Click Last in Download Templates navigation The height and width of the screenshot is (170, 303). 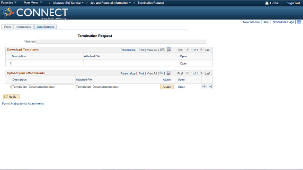point(207,50)
